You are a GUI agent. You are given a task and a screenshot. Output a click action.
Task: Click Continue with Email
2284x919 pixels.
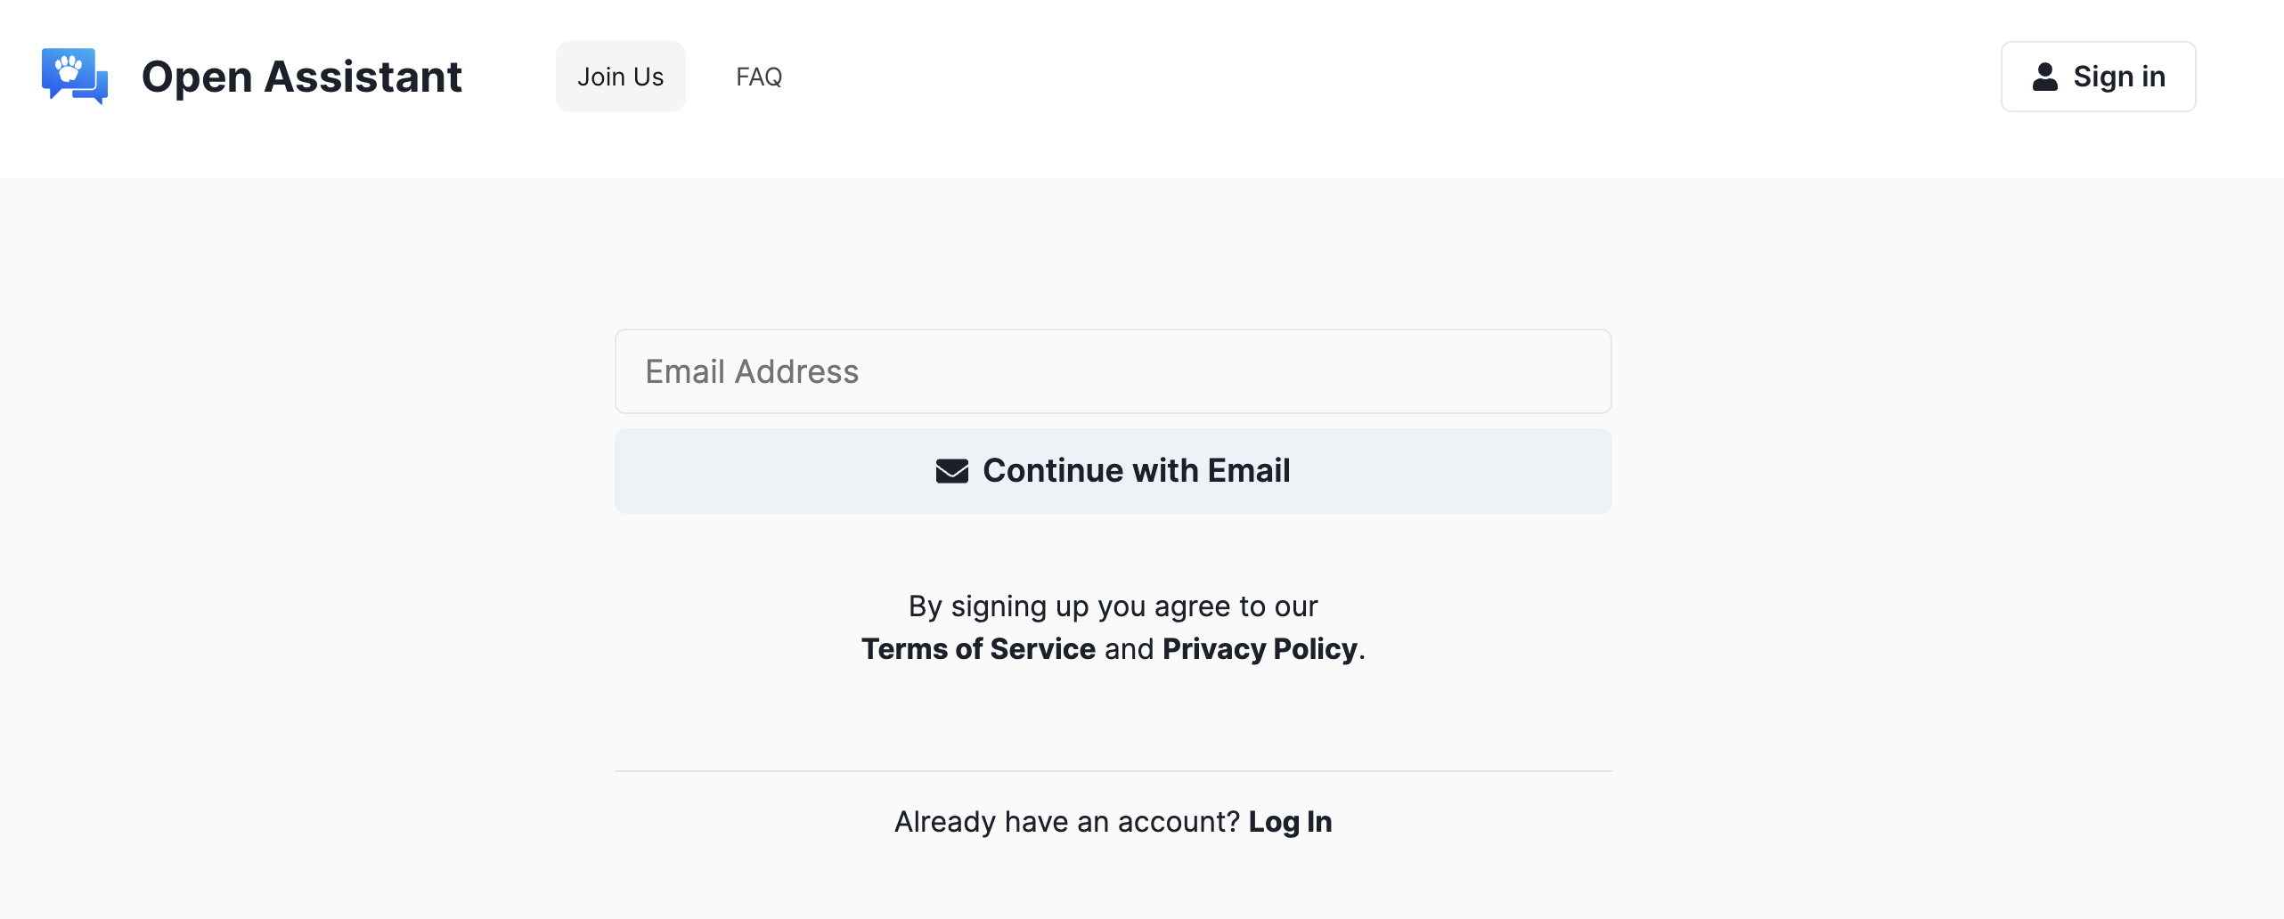1113,470
